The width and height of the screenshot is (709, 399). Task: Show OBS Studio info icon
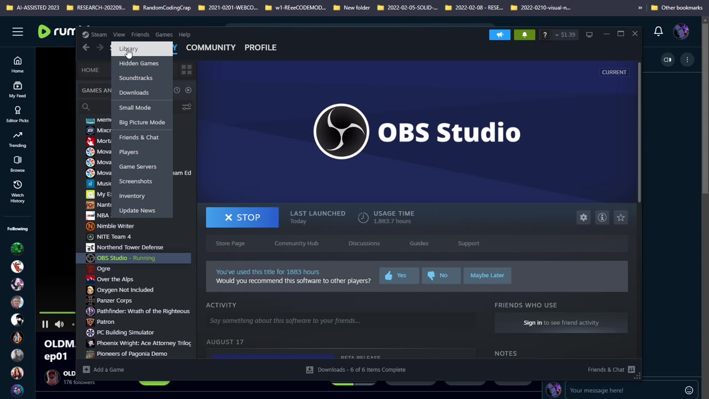602,217
